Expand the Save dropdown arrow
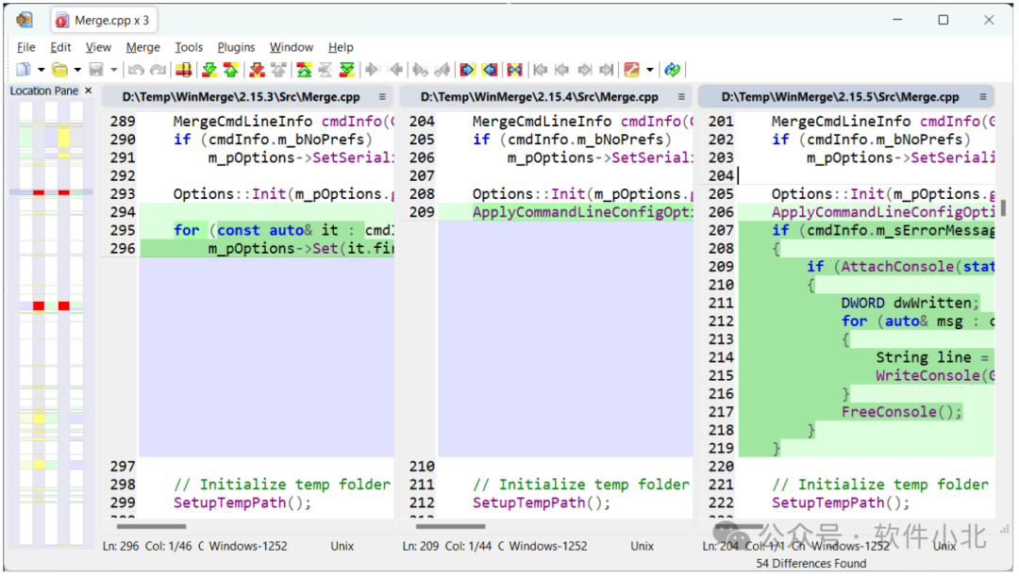 coord(113,70)
